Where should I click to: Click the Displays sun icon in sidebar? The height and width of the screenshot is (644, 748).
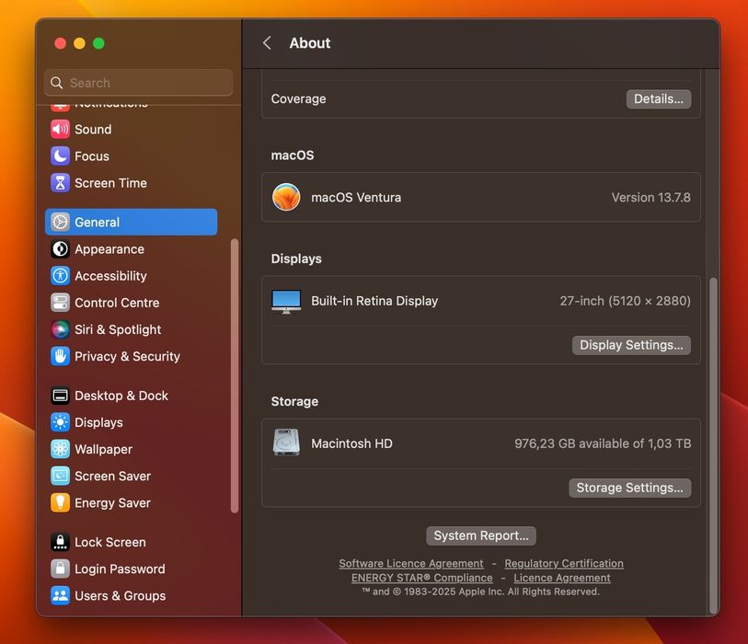pyautogui.click(x=60, y=422)
